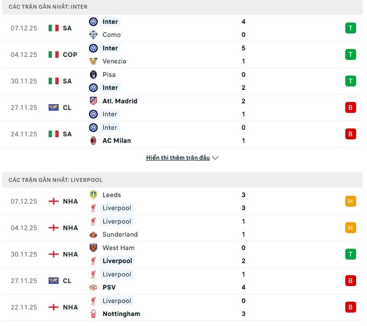Select the green T result badge for Inter vs Como
This screenshot has width=367, height=326.
click(350, 28)
